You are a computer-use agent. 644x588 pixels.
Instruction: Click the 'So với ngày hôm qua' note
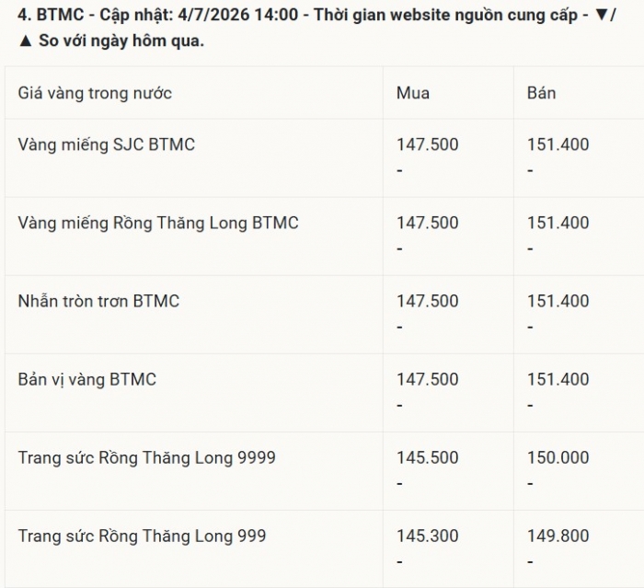121,40
